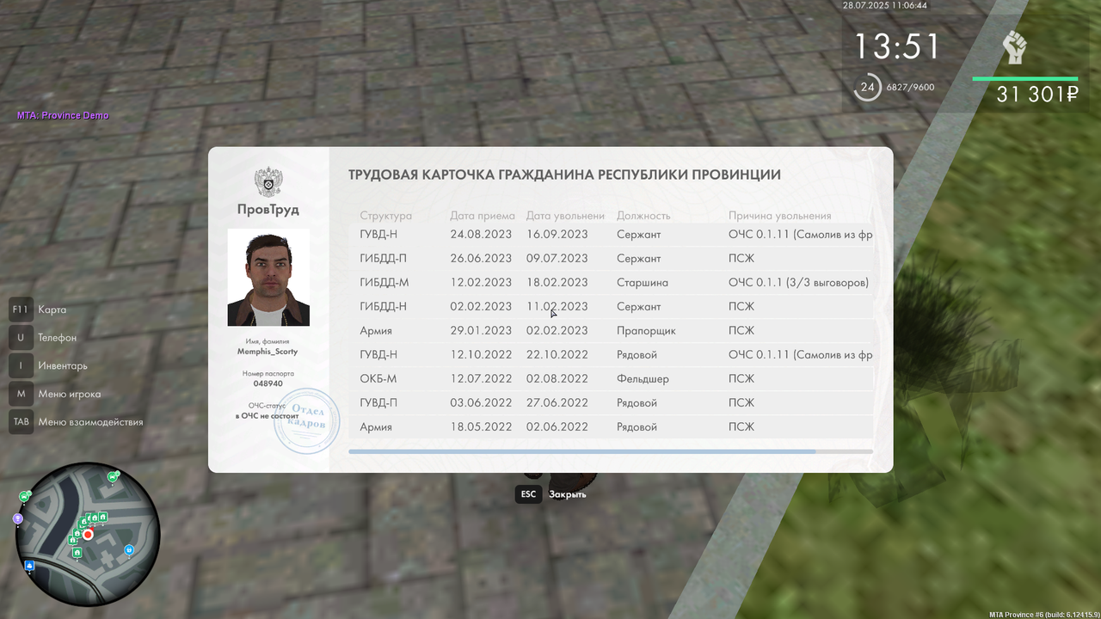The height and width of the screenshot is (619, 1101).
Task: Select the ГИБДД-М structure cell
Action: [384, 283]
